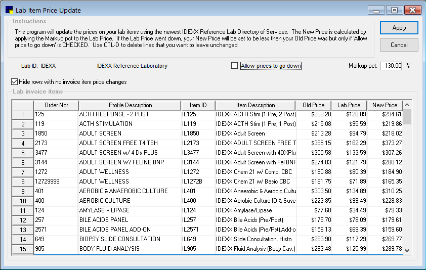Select row header 3
Screen dimensions: 426x270
pos(23,133)
